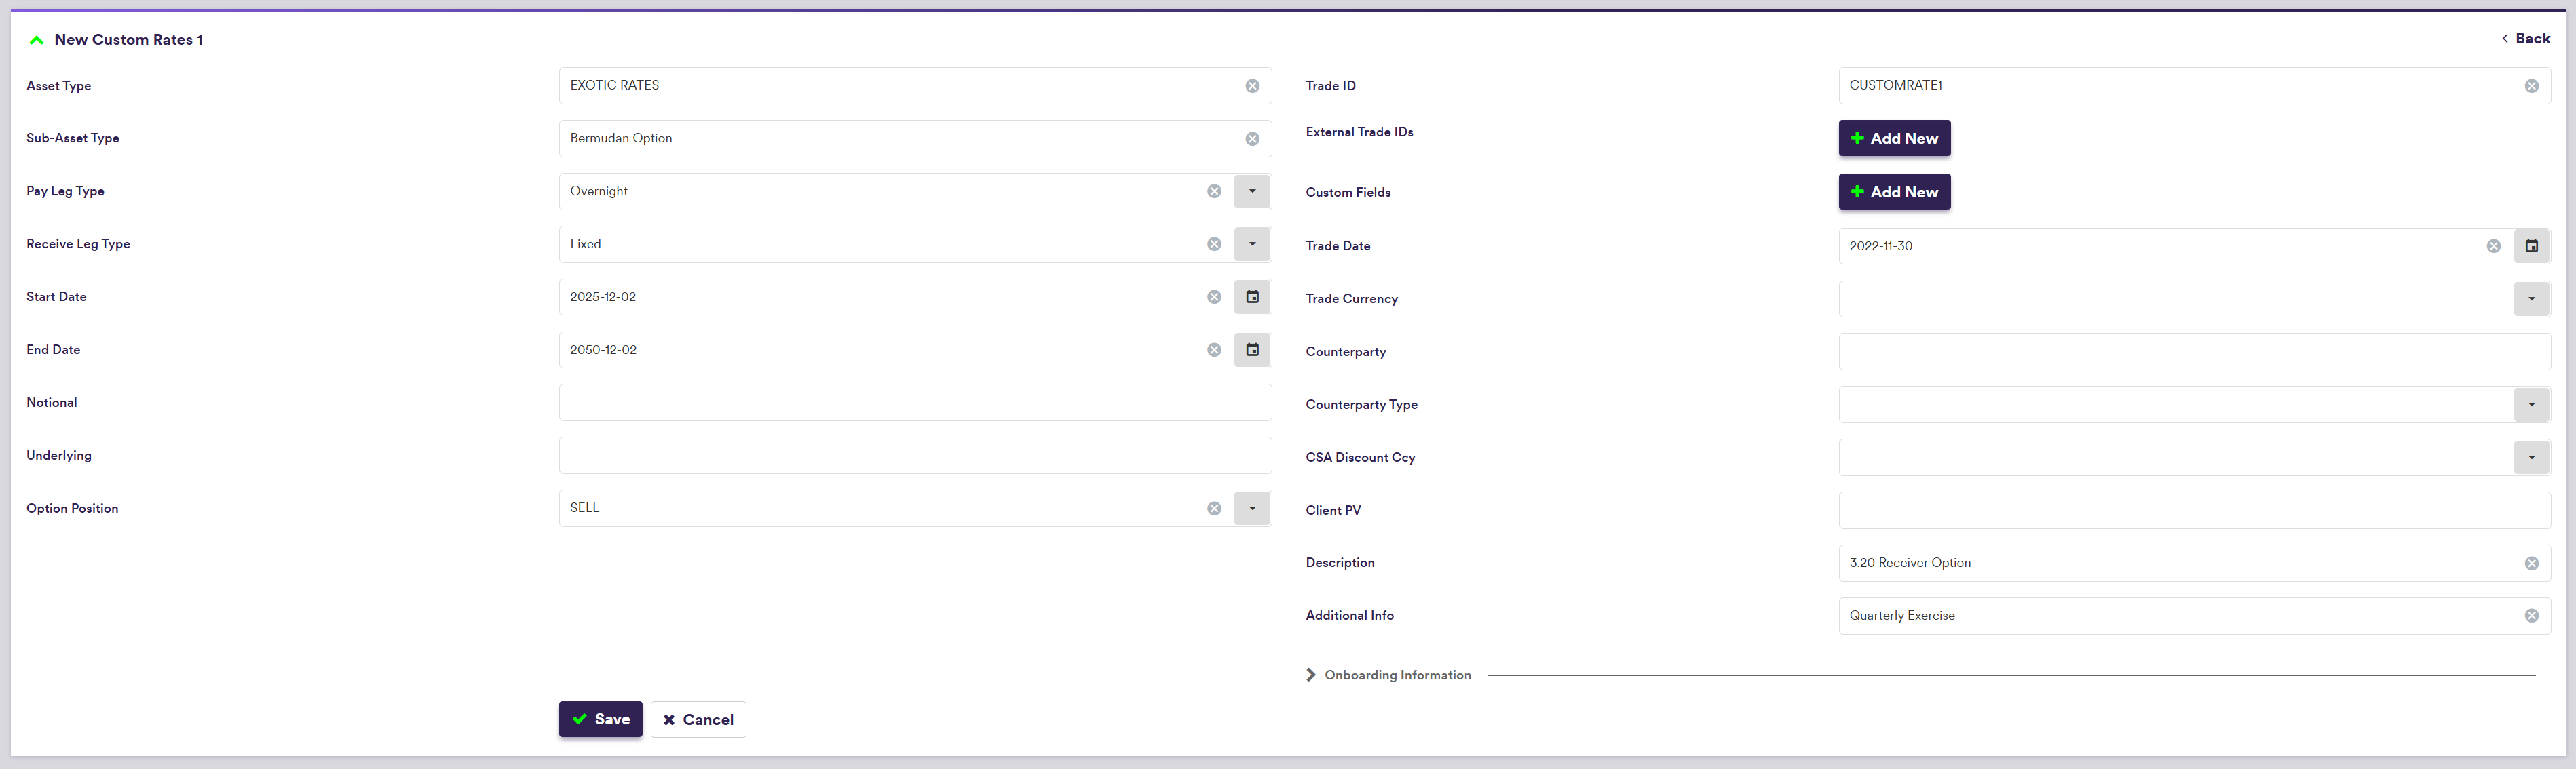Viewport: 2576px width, 769px height.
Task: Clear the Additional Info Quarterly Exercise text
Action: point(2531,616)
